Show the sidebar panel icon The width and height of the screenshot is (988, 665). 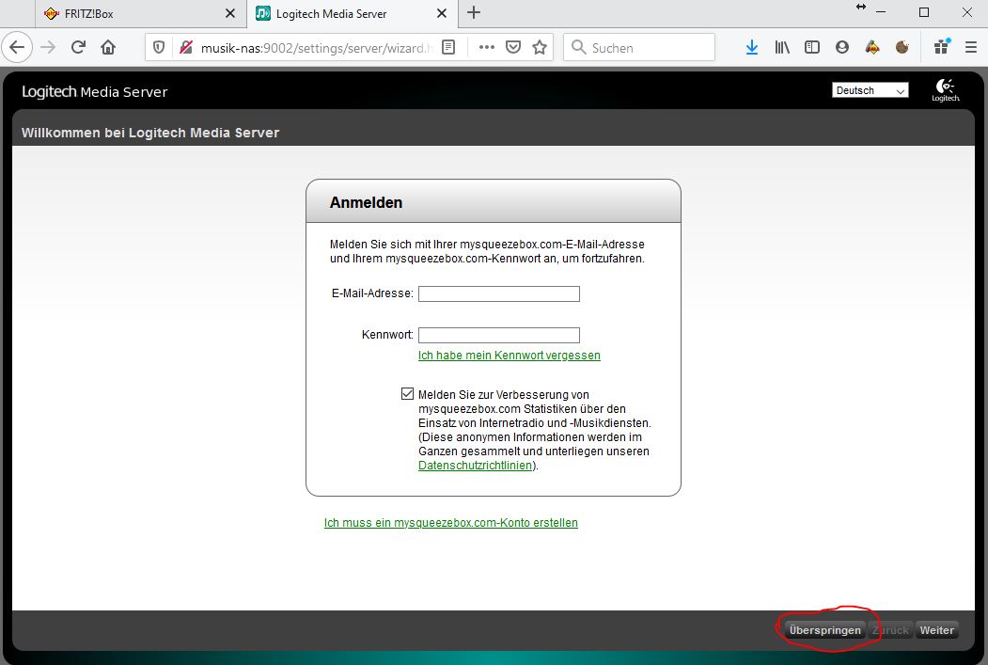coord(812,47)
